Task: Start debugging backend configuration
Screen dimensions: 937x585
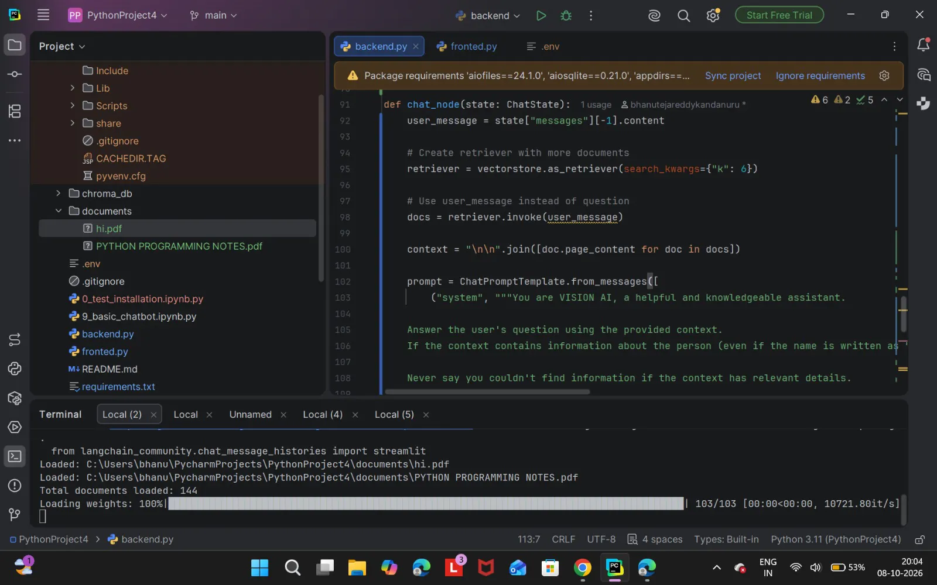Action: point(566,16)
